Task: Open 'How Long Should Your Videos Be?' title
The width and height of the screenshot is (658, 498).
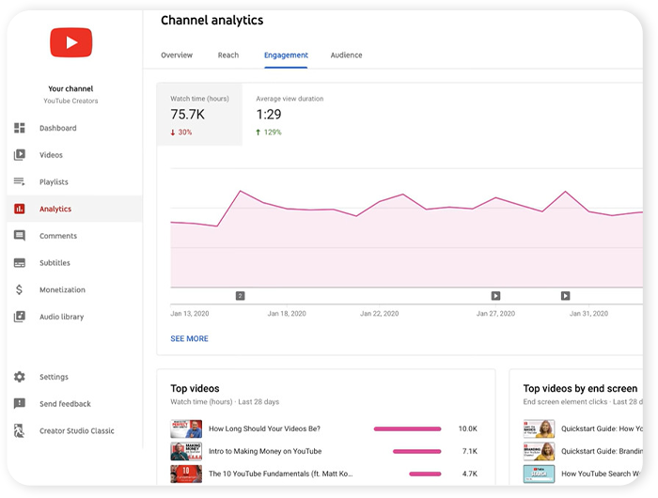Action: (x=264, y=428)
